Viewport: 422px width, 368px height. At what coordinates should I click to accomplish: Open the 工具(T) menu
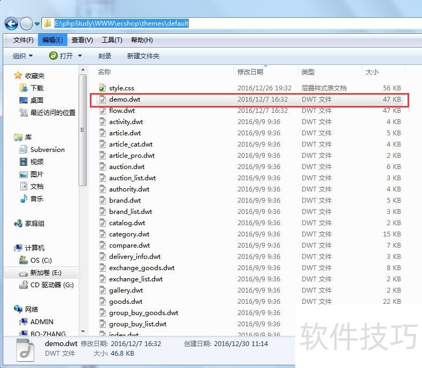click(x=112, y=40)
